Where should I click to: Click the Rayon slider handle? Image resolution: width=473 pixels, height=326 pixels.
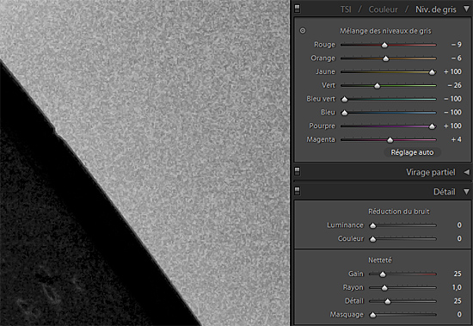coord(384,287)
